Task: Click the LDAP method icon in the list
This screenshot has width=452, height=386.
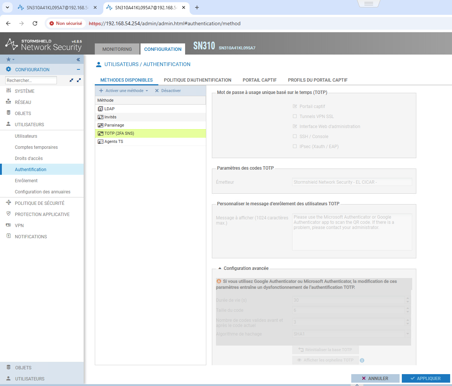Action: coord(100,109)
